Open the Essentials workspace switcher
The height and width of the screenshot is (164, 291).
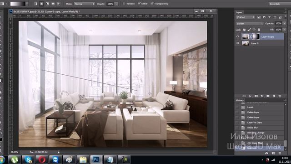[x=280, y=4]
